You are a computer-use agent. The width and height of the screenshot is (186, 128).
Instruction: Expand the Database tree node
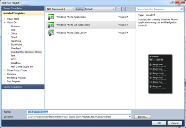coord(5,74)
